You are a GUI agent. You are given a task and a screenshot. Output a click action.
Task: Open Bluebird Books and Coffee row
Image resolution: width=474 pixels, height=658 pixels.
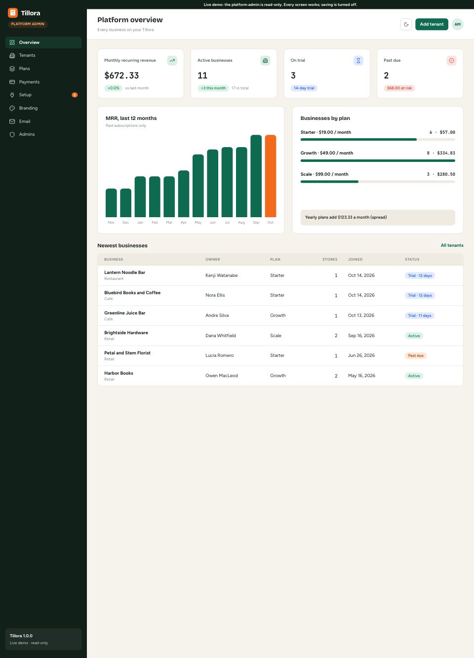pos(280,295)
